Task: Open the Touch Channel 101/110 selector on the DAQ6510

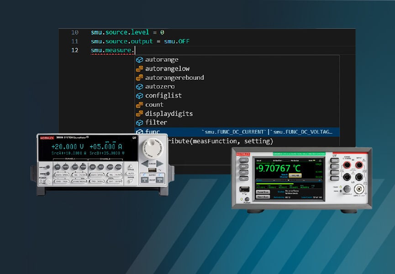Action: coord(295,175)
